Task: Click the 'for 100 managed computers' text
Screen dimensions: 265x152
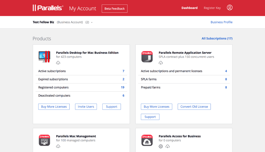Action: click(76, 140)
